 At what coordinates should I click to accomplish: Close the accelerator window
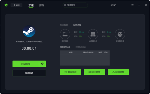146,5
